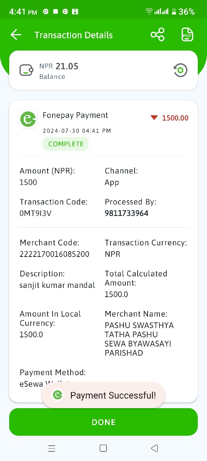Tap the Transaction Code 0MT9I3V
This screenshot has width=207, height=461.
(35, 213)
